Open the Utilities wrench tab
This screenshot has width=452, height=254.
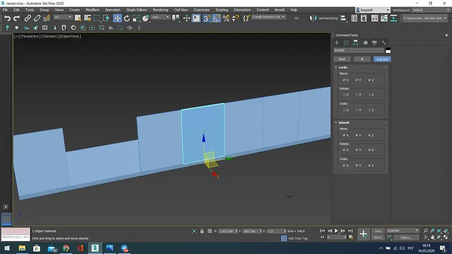click(384, 42)
